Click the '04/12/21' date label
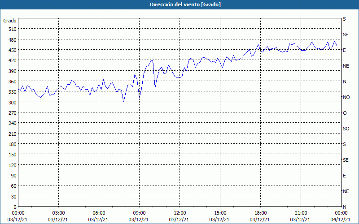 click(x=341, y=220)
